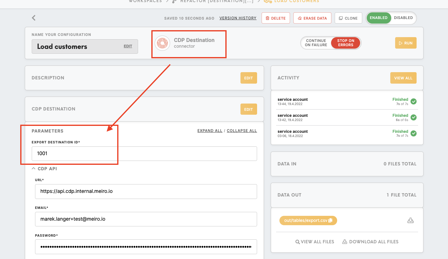Click the green check of 03:06 run

coord(414,133)
